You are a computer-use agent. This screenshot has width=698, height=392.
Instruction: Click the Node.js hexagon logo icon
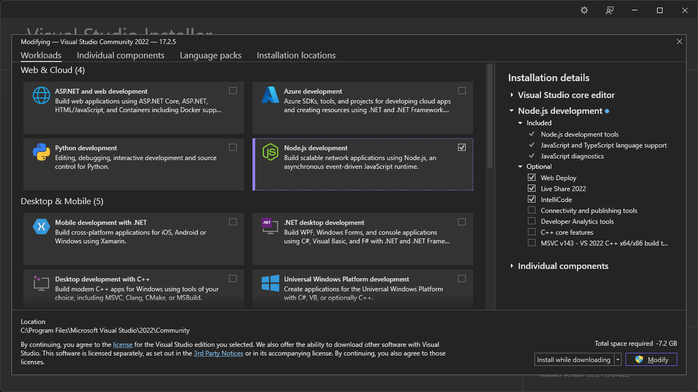(x=270, y=152)
